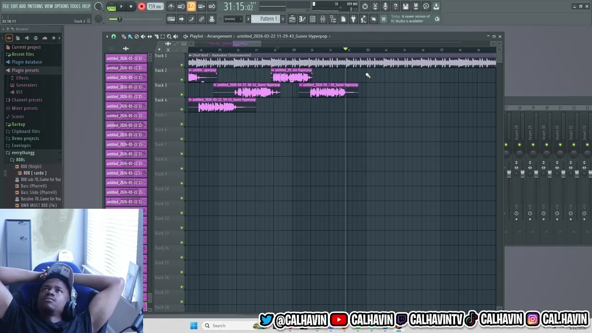Select the Slip tool in Playlist toolbar
This screenshot has height=333, width=592.
pos(149,37)
